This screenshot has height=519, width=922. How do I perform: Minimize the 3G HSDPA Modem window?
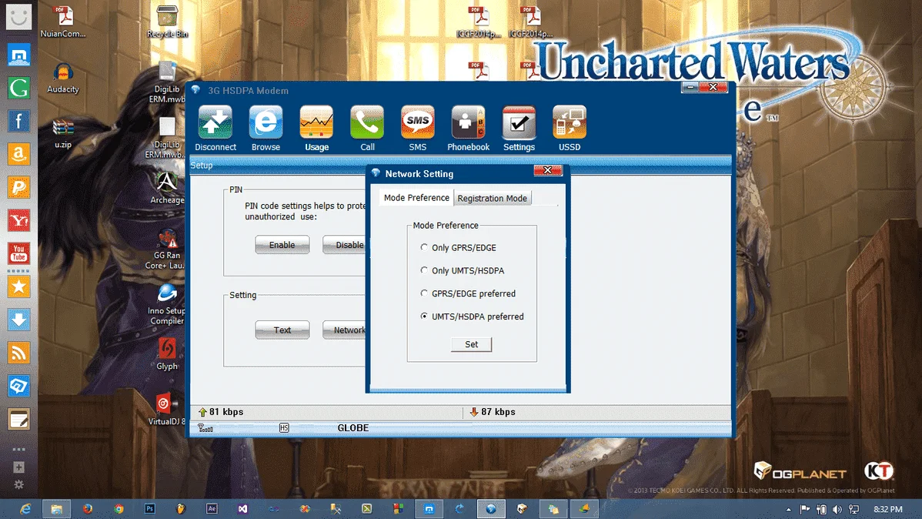tap(690, 87)
